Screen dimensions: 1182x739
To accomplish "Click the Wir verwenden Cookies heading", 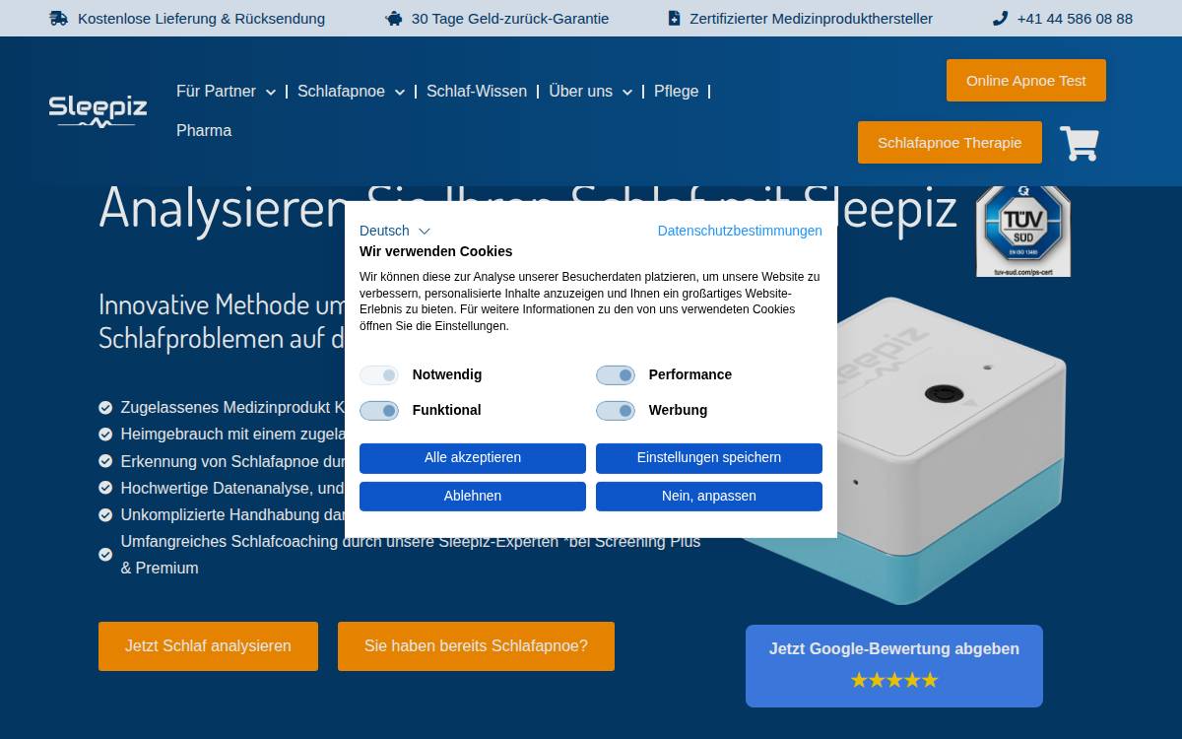I will (435, 251).
